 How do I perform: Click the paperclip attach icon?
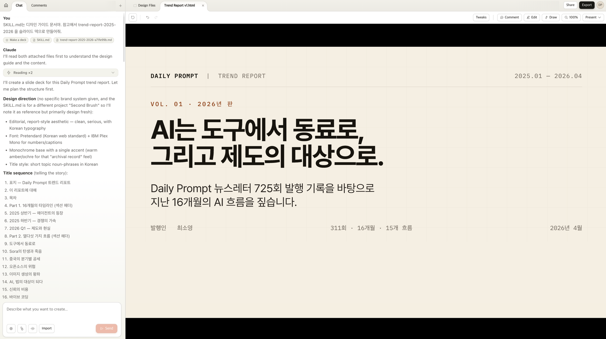22,328
